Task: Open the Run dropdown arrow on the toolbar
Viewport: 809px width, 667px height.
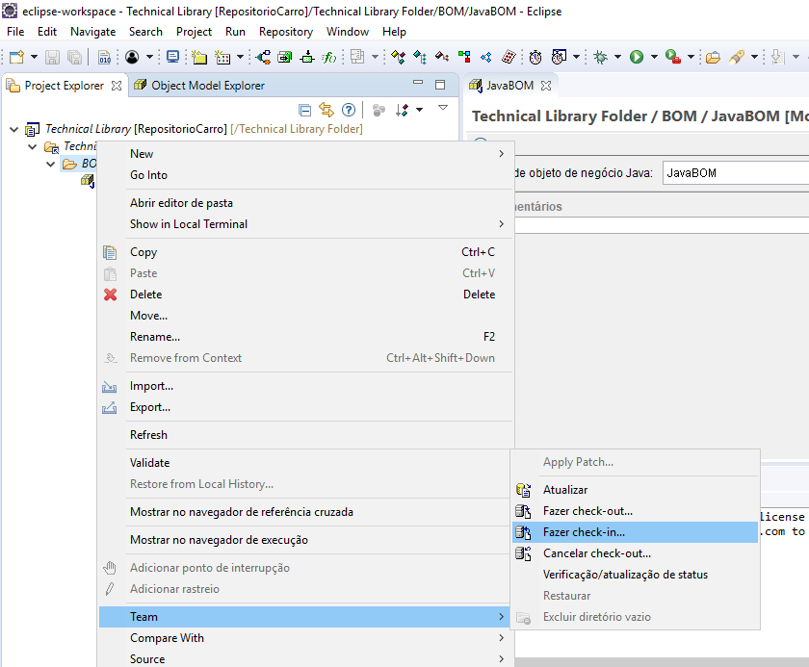Action: coord(653,58)
